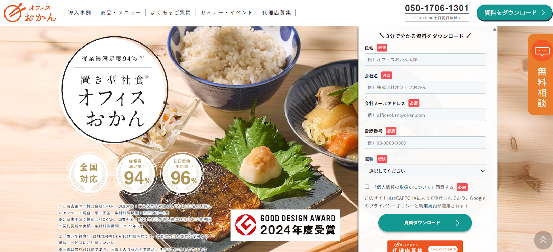Open the chat bubble icon for 無料相談
The width and height of the screenshot is (553, 252).
point(542,52)
